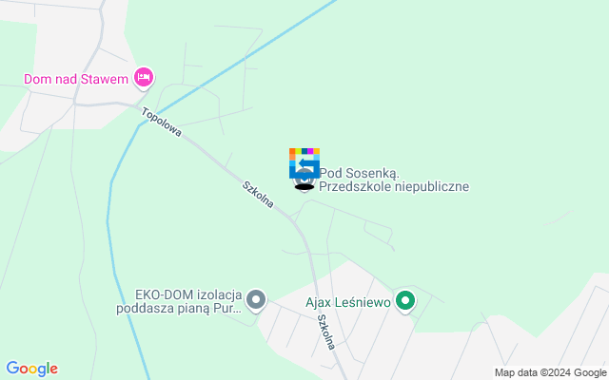Screen dimensions: 609x380
Task: Click the black oval shadow under the marker
Action: [x=304, y=187]
